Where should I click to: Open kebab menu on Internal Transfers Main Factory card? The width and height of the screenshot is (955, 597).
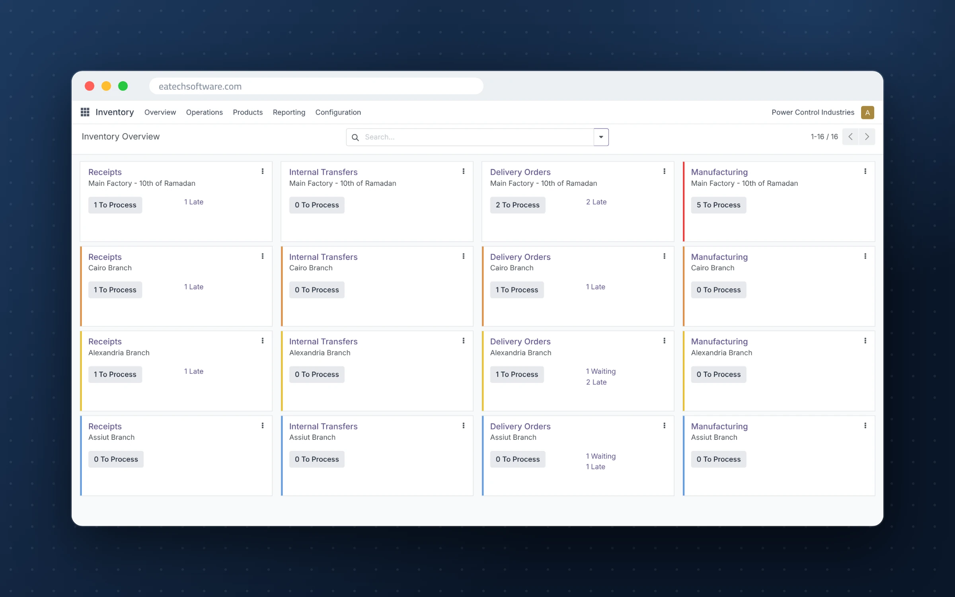[464, 172]
